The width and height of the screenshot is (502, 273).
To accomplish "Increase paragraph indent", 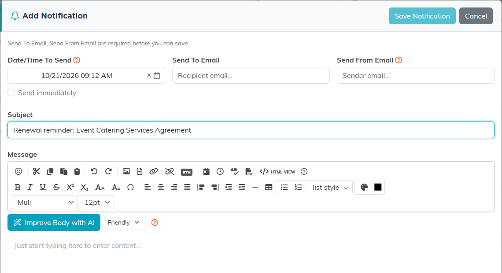I will (x=229, y=187).
